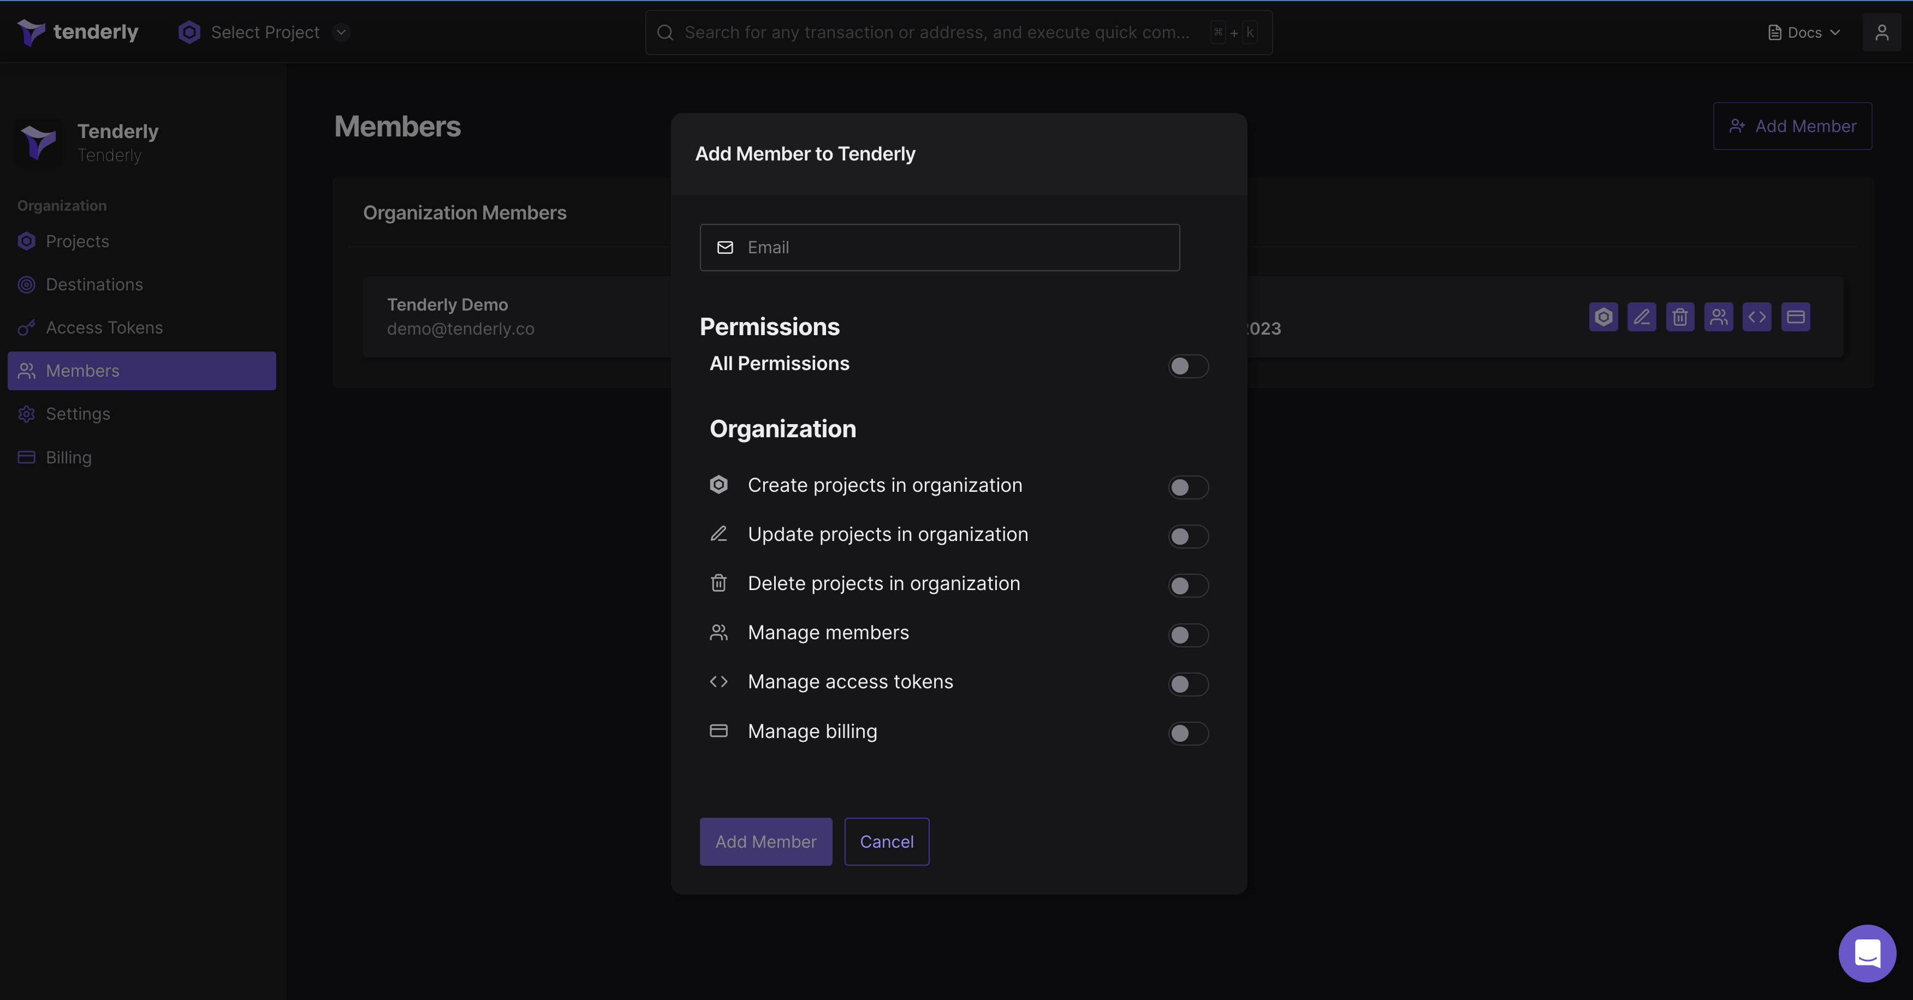Open the Docs dropdown menu
The height and width of the screenshot is (1000, 1913).
(x=1804, y=32)
